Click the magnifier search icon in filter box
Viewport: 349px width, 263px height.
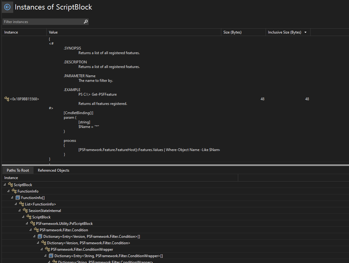pyautogui.click(x=86, y=22)
